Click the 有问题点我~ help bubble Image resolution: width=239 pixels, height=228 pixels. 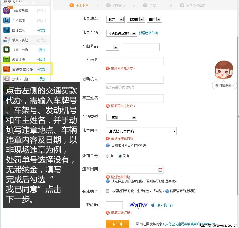click(224, 85)
